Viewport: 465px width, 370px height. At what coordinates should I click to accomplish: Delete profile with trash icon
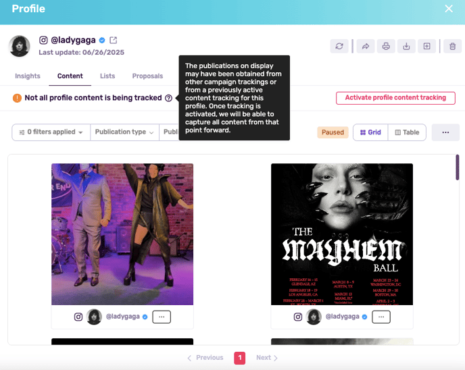[x=452, y=47]
